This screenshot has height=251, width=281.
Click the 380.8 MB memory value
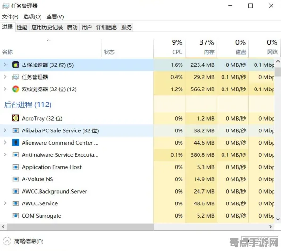click(203, 154)
